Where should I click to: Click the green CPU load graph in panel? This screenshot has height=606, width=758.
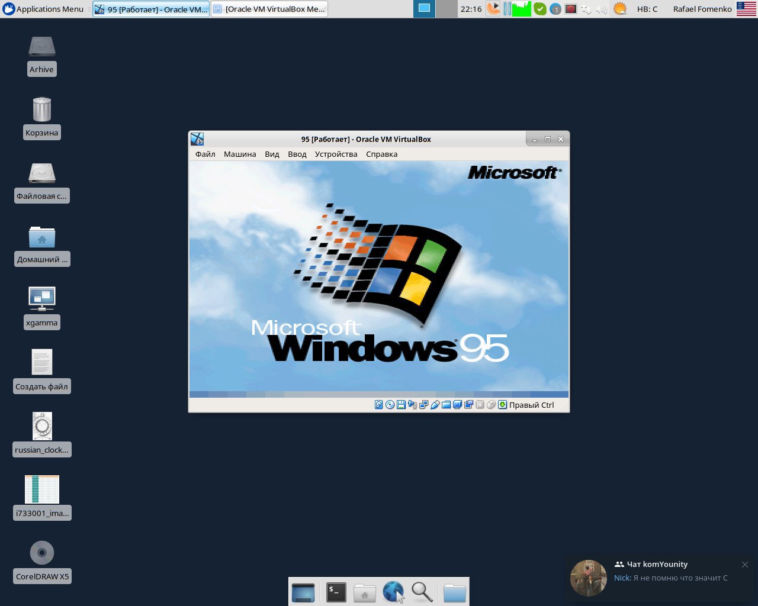click(521, 9)
